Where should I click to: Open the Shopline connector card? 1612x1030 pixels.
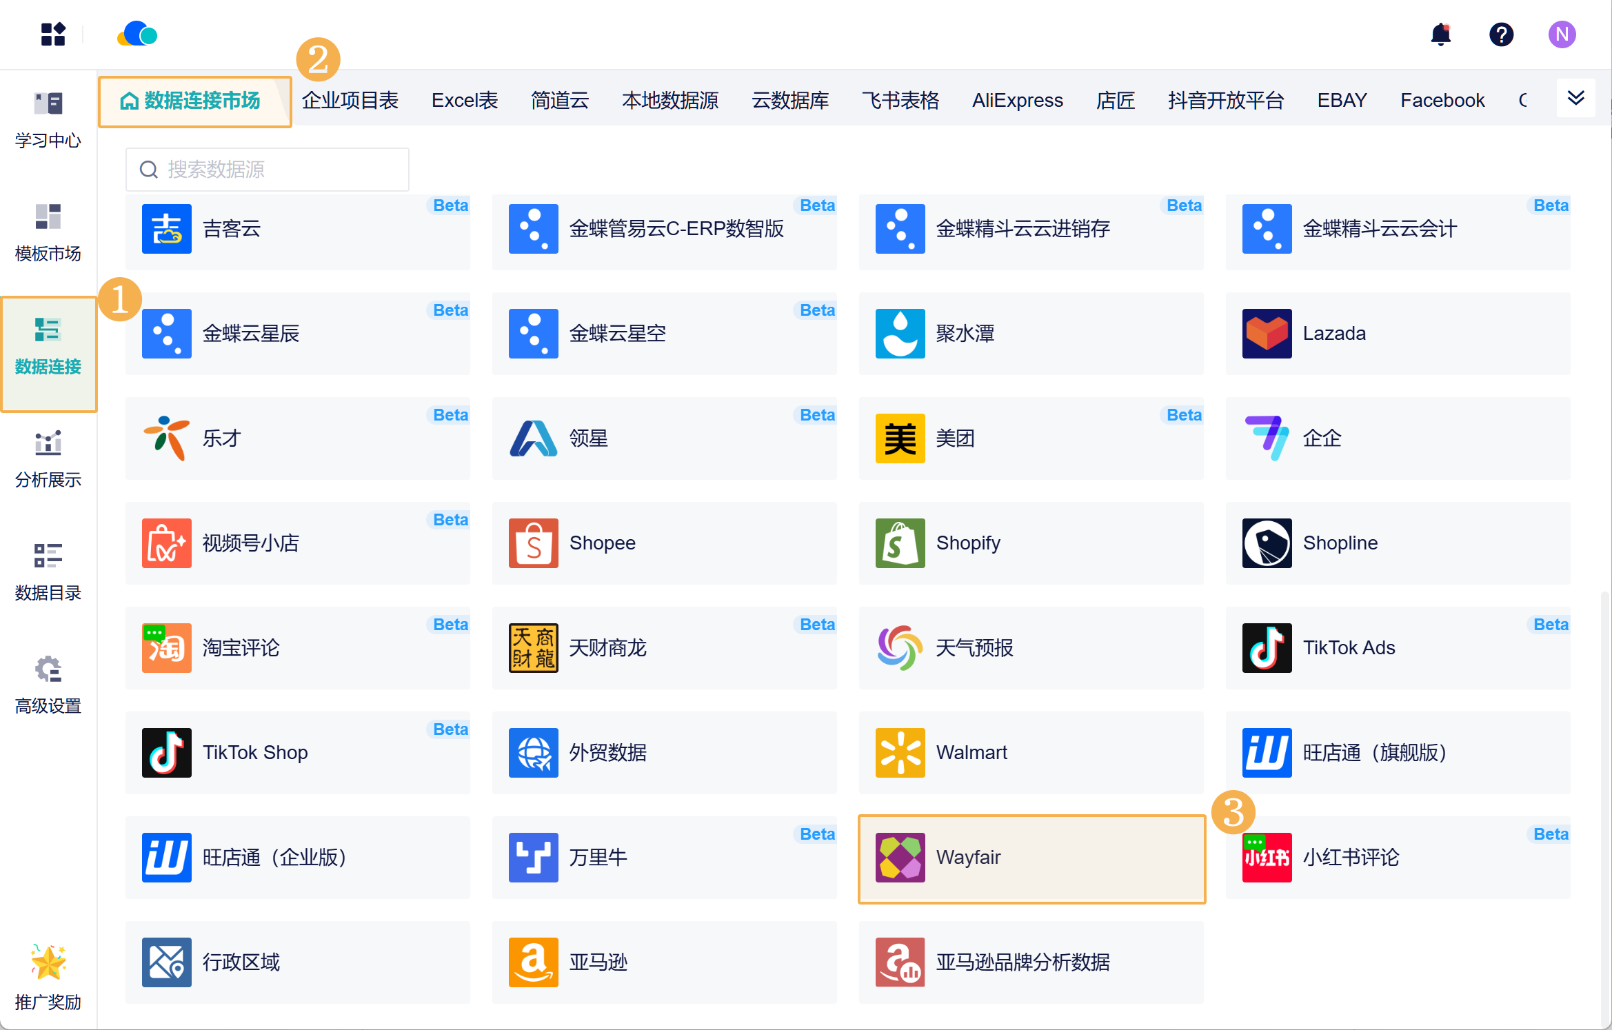coord(1398,543)
